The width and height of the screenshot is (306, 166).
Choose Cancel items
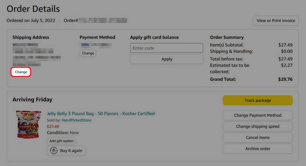257,137
